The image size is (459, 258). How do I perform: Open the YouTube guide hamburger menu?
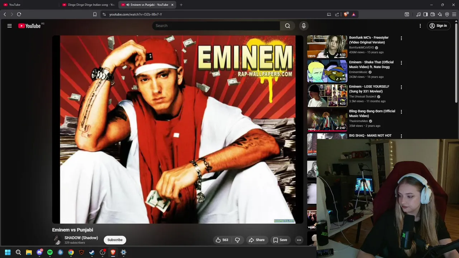[10, 26]
